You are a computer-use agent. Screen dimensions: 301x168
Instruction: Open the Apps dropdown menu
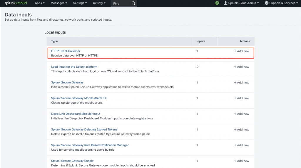(39, 3)
